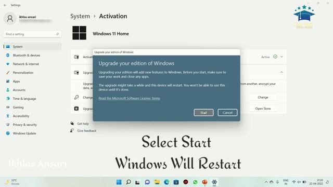Open Microsoft Store on taskbar
This screenshot has height=187, width=333.
tap(176, 182)
